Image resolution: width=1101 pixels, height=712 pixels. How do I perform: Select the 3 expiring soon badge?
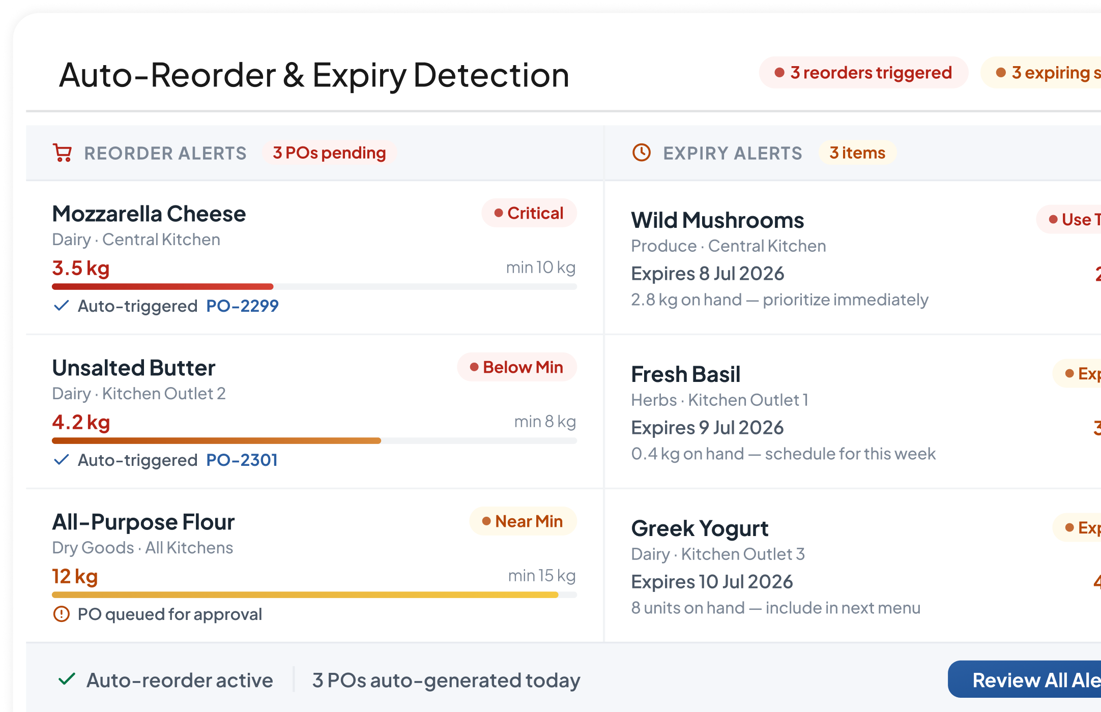pyautogui.click(x=1041, y=73)
